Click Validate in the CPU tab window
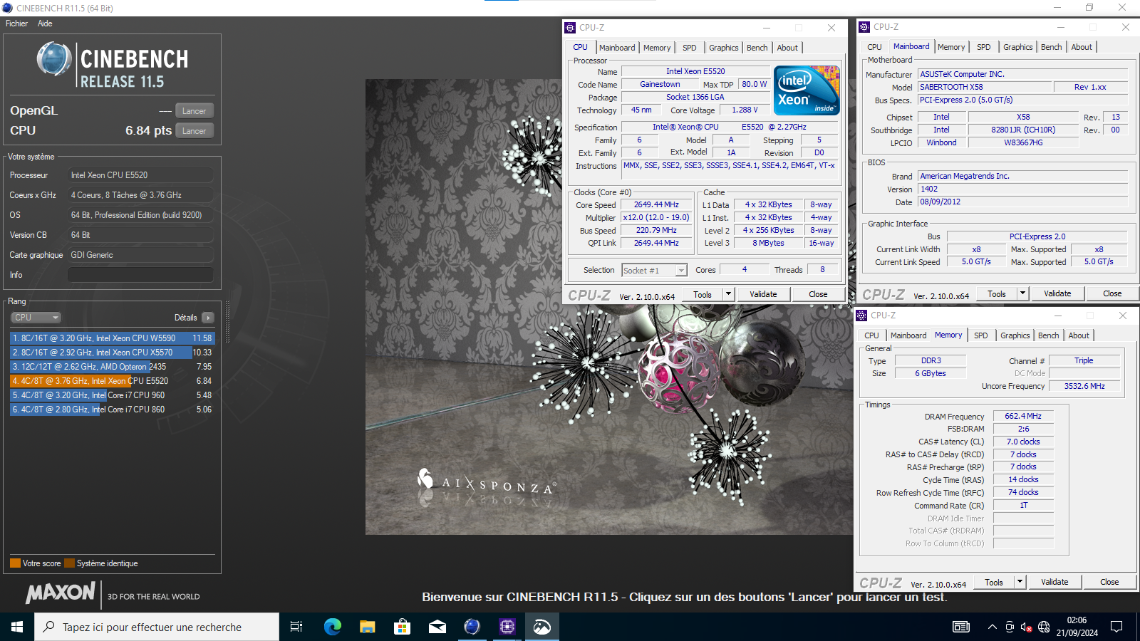This screenshot has height=641, width=1140. tap(763, 294)
